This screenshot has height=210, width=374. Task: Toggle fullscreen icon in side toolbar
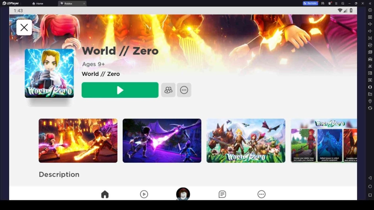pyautogui.click(x=370, y=38)
